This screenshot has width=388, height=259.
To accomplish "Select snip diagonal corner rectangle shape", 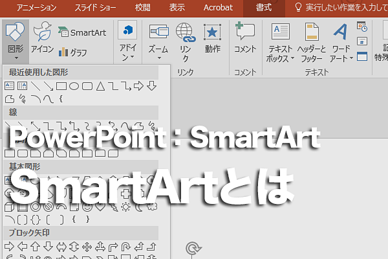I will [x=61, y=153].
